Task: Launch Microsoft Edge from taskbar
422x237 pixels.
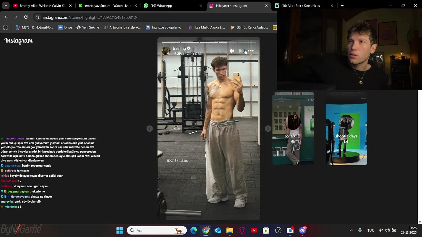Action: click(x=194, y=230)
